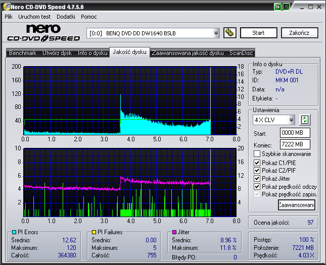Open the Plik menu

click(x=9, y=17)
